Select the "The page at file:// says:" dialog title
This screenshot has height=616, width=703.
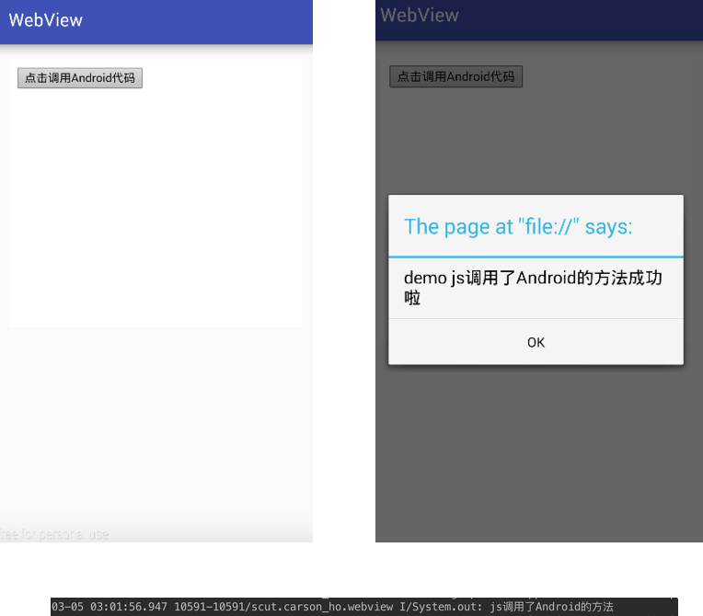click(518, 226)
